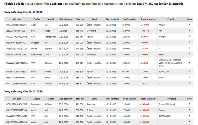Click VIN auta header in 10.11.2016 table
The image size is (198, 125).
17,99
